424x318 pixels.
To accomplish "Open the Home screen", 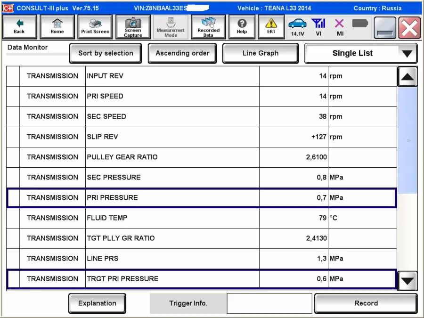I will [57, 27].
